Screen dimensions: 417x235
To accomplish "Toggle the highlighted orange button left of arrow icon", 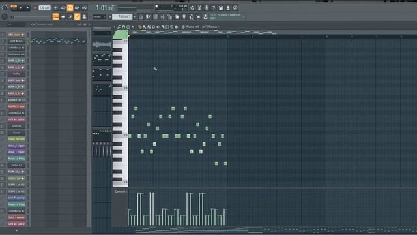I will pos(56,17).
